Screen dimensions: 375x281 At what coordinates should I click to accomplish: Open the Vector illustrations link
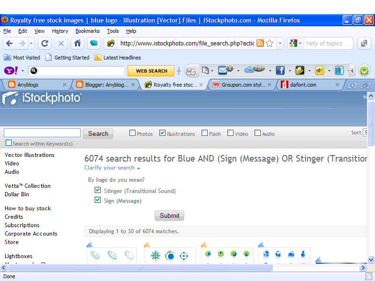click(x=30, y=155)
